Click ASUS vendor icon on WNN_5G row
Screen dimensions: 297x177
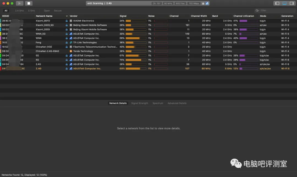[x=71, y=34]
